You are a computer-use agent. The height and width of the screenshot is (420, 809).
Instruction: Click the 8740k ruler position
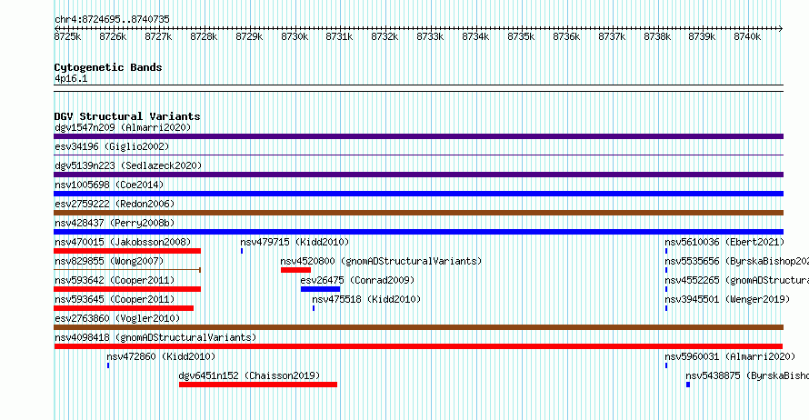(747, 36)
